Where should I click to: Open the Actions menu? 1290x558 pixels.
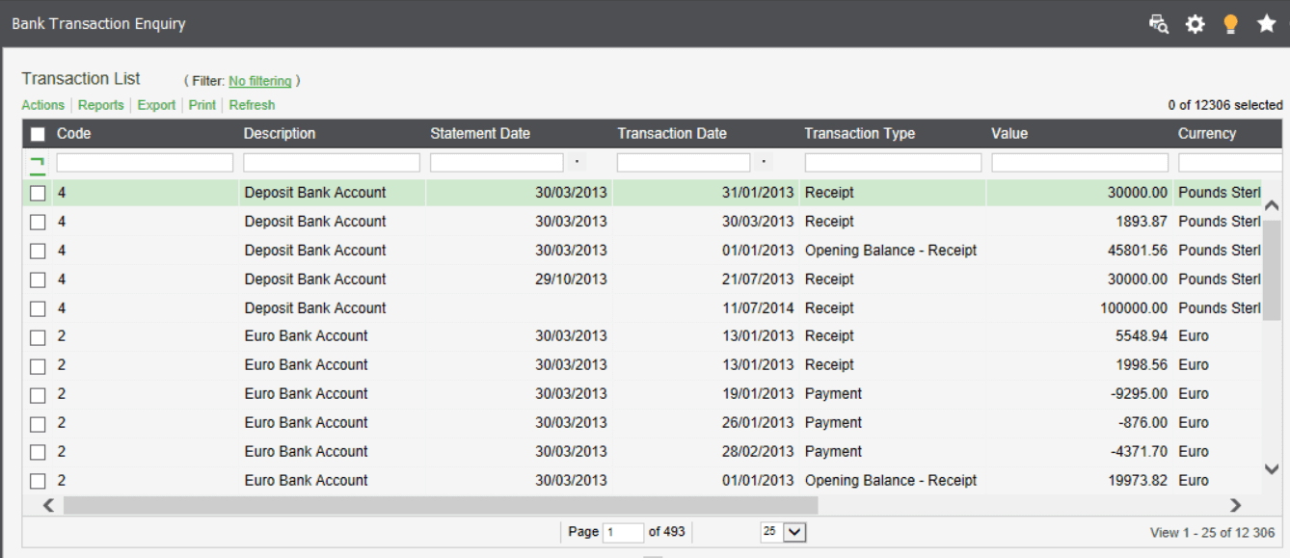pos(42,105)
